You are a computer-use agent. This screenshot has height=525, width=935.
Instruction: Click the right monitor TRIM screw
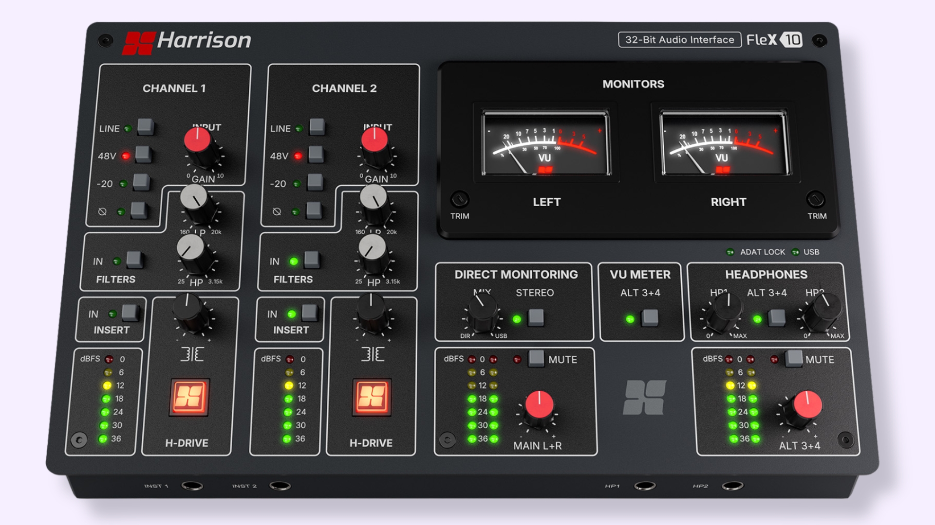pyautogui.click(x=816, y=199)
